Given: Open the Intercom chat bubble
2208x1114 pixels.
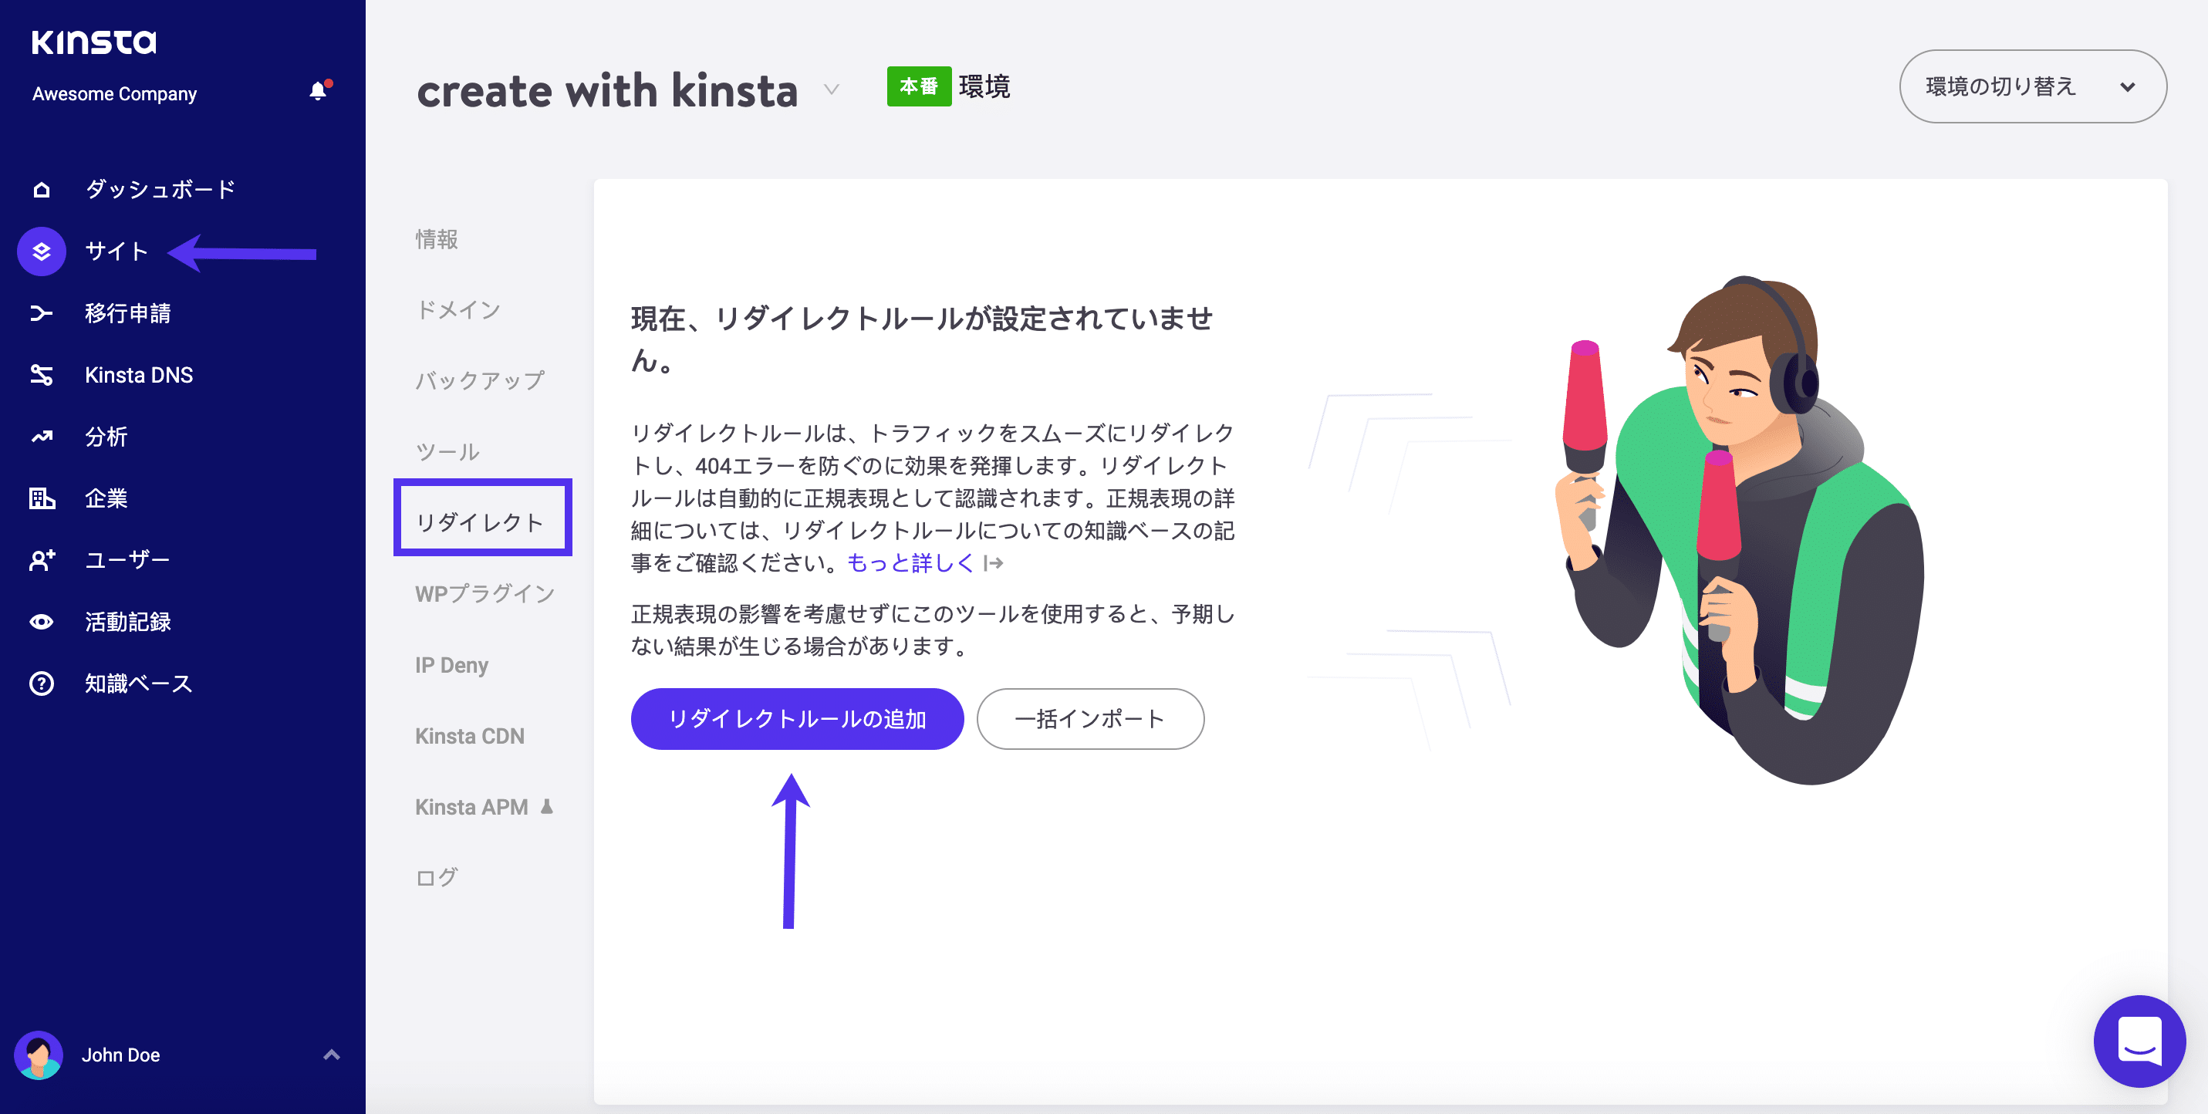Looking at the screenshot, I should [x=2138, y=1042].
